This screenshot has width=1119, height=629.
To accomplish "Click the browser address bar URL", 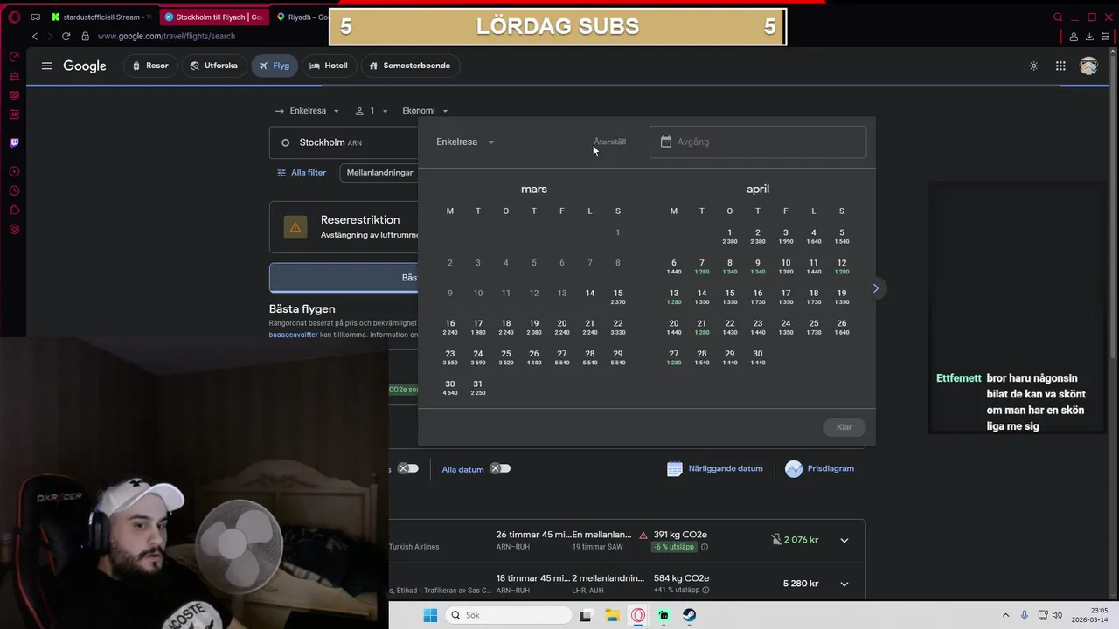I will (x=166, y=36).
